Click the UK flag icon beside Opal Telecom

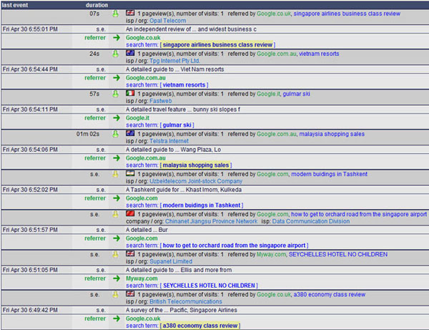pos(130,13)
